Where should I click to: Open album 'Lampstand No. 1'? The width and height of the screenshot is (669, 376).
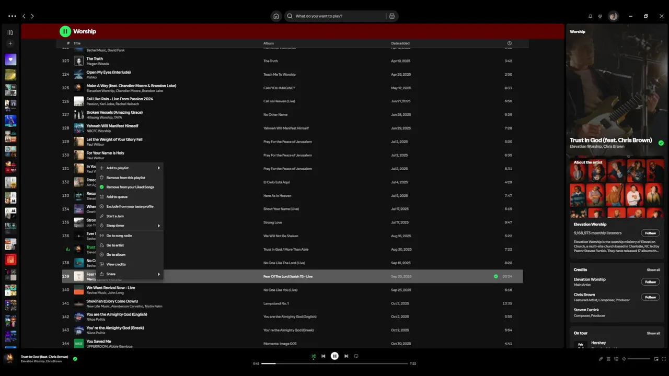276,303
